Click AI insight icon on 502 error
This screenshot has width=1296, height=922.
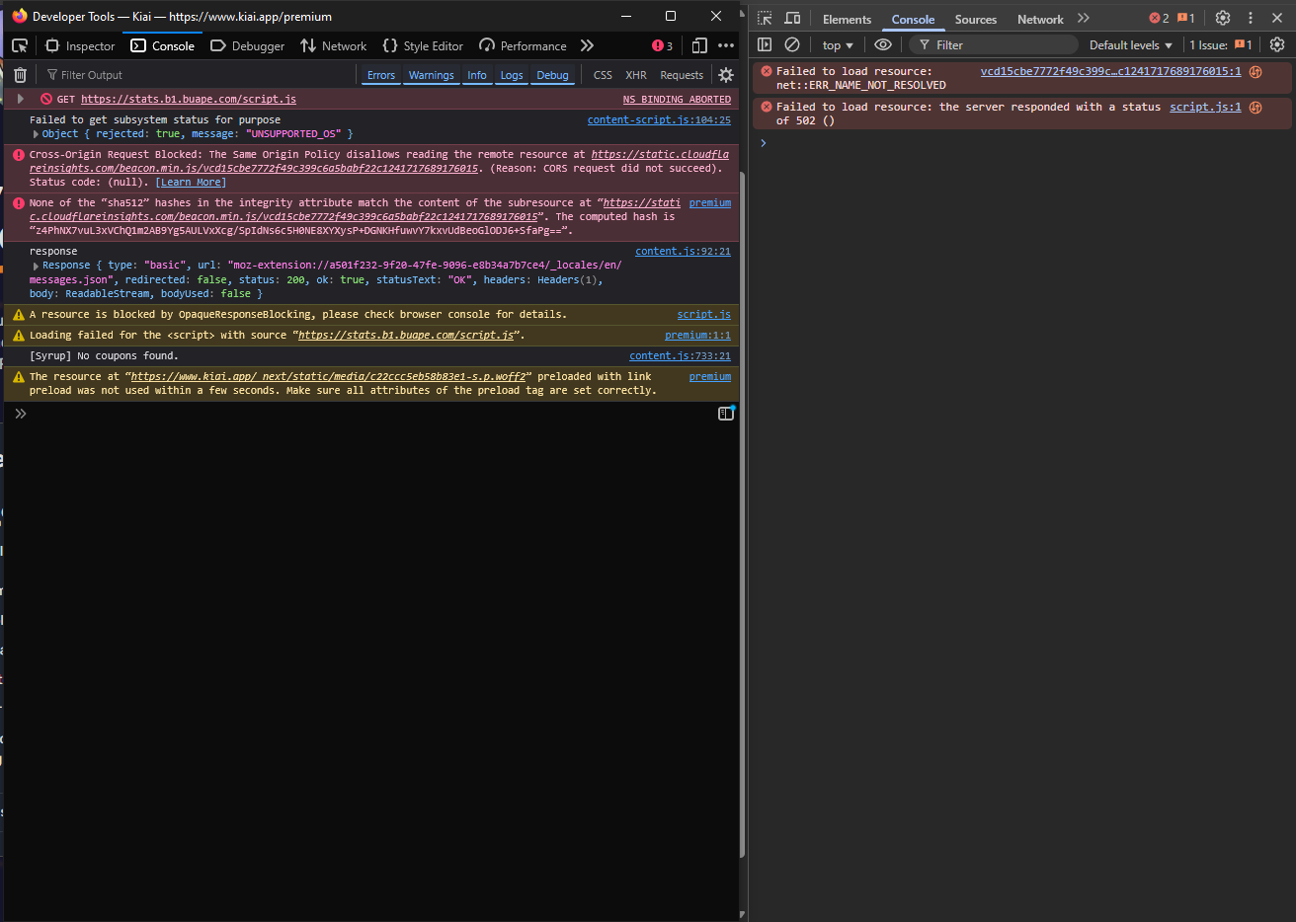(x=1255, y=108)
